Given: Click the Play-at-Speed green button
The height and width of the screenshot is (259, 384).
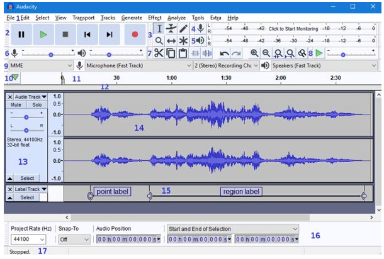Looking at the screenshot, I should click(x=319, y=53).
